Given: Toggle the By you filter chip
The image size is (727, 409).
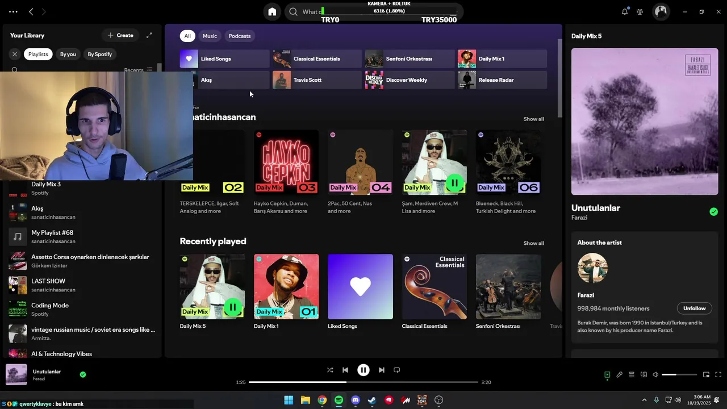Looking at the screenshot, I should click(68, 54).
